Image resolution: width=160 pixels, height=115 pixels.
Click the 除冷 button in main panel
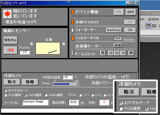[x=12, y=82]
